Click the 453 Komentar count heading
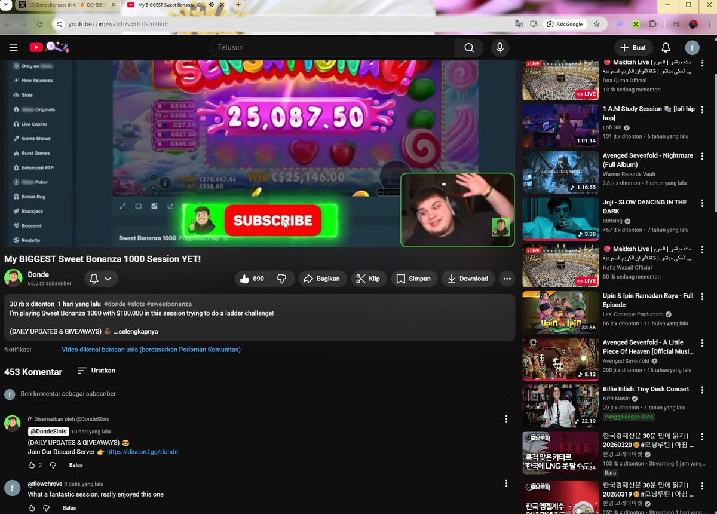 click(33, 372)
